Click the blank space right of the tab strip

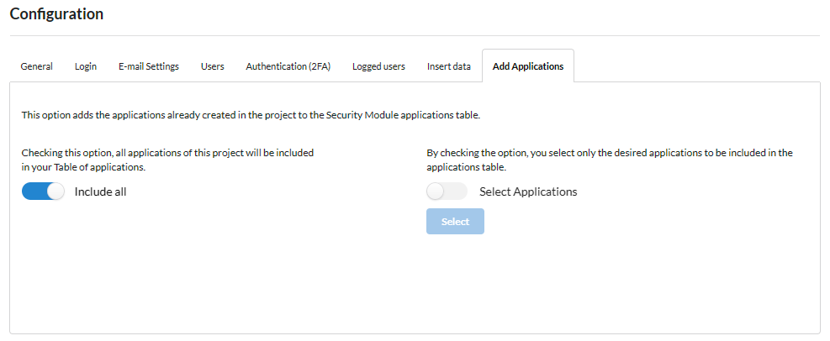pyautogui.click(x=696, y=66)
